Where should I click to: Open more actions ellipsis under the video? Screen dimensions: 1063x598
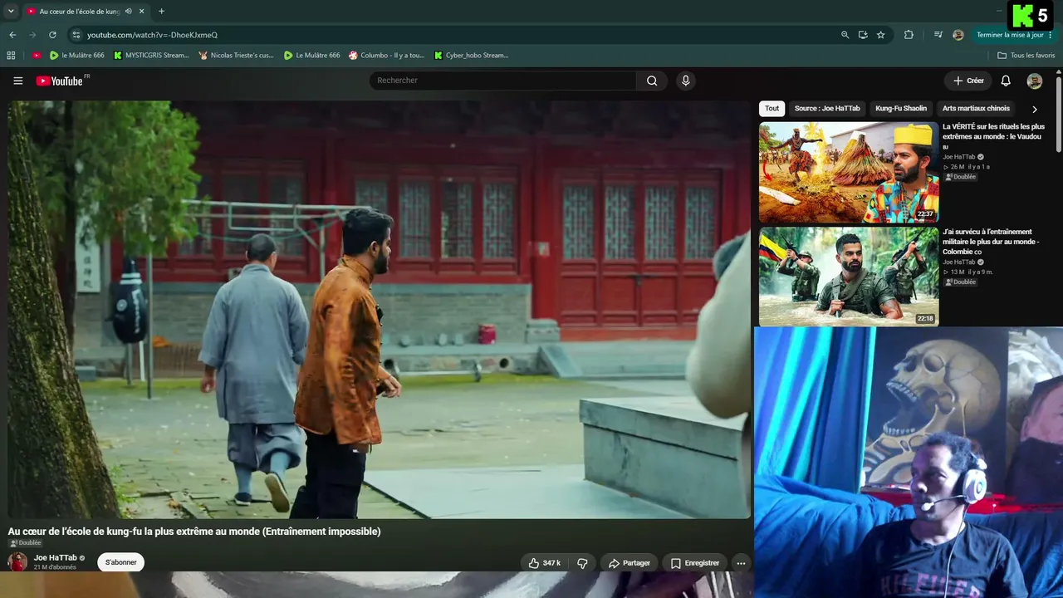[x=741, y=563]
